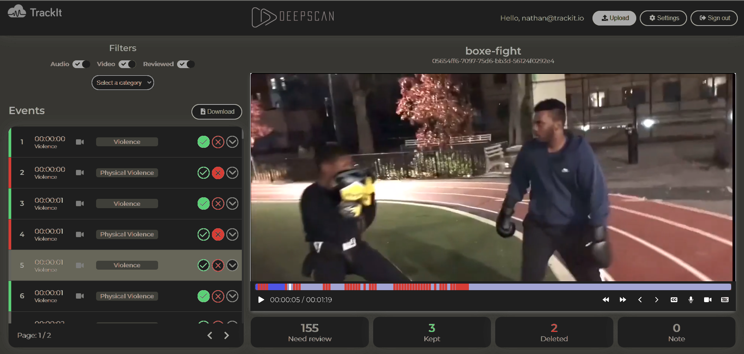
Task: Go to next events page
Action: point(227,335)
